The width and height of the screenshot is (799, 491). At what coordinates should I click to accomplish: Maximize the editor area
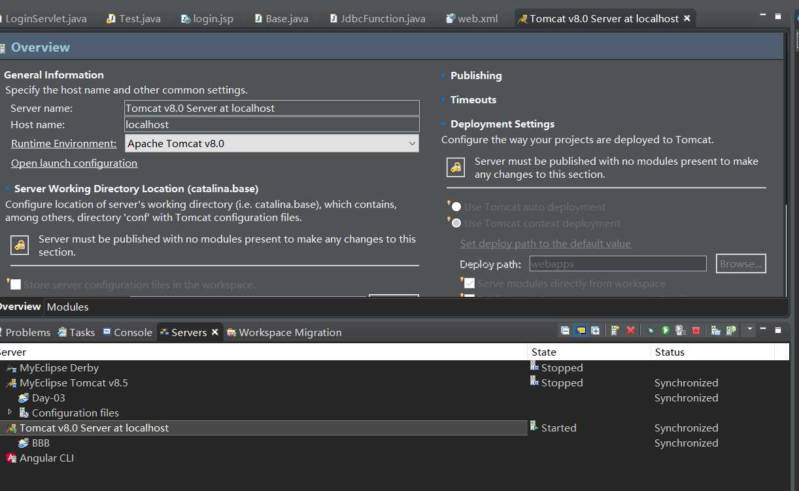pyautogui.click(x=778, y=15)
